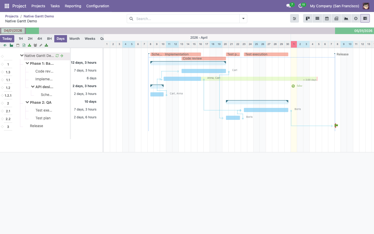Select the Weeks time scale
This screenshot has width=374, height=234.
coord(90,38)
